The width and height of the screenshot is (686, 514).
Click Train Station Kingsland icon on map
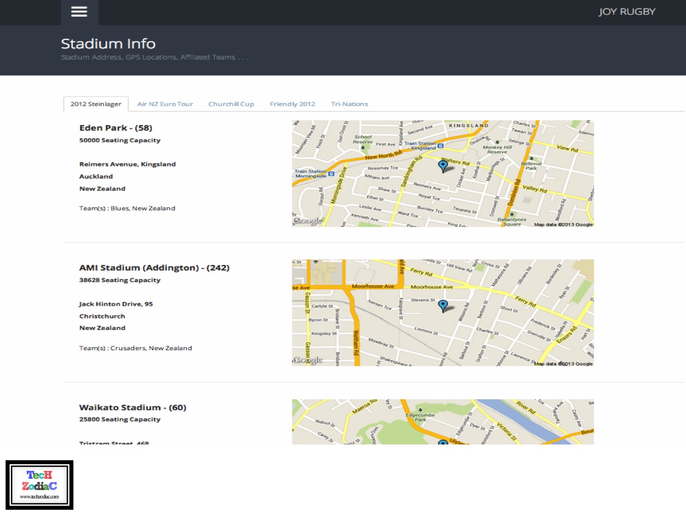click(x=440, y=146)
